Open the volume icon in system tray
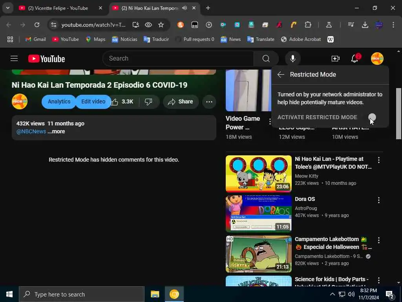 351,294
